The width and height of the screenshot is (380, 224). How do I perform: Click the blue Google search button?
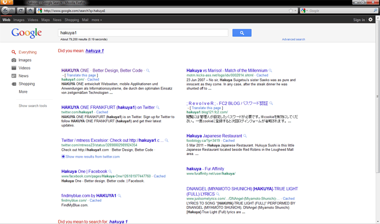point(242,33)
